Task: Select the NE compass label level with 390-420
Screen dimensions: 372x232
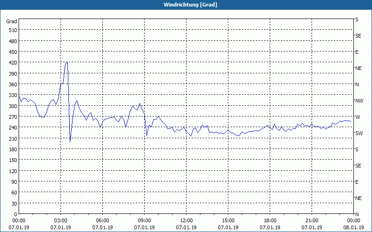Action: coord(359,68)
